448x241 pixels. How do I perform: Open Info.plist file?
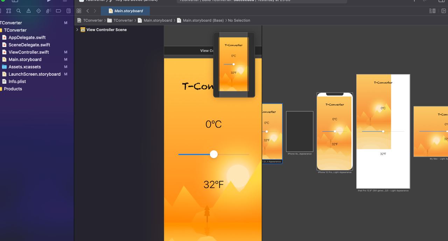(17, 82)
